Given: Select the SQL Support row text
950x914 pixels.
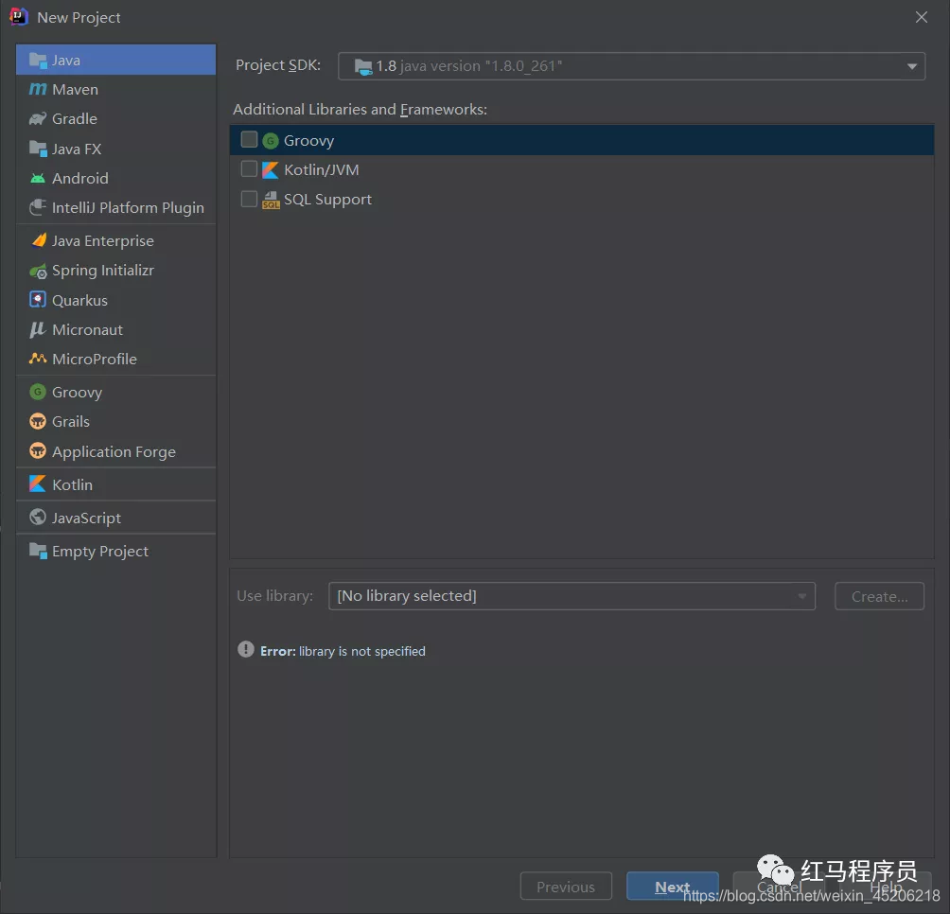Looking at the screenshot, I should (327, 200).
